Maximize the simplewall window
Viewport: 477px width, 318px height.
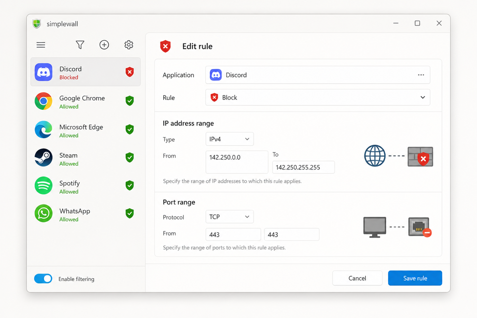pyautogui.click(x=417, y=23)
